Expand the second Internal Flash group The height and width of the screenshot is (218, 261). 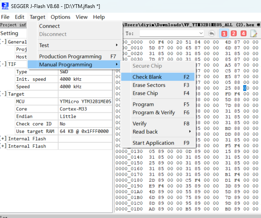[x=3, y=146]
